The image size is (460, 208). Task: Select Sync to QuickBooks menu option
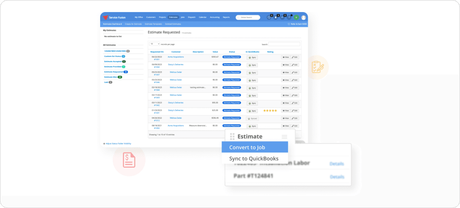click(255, 159)
